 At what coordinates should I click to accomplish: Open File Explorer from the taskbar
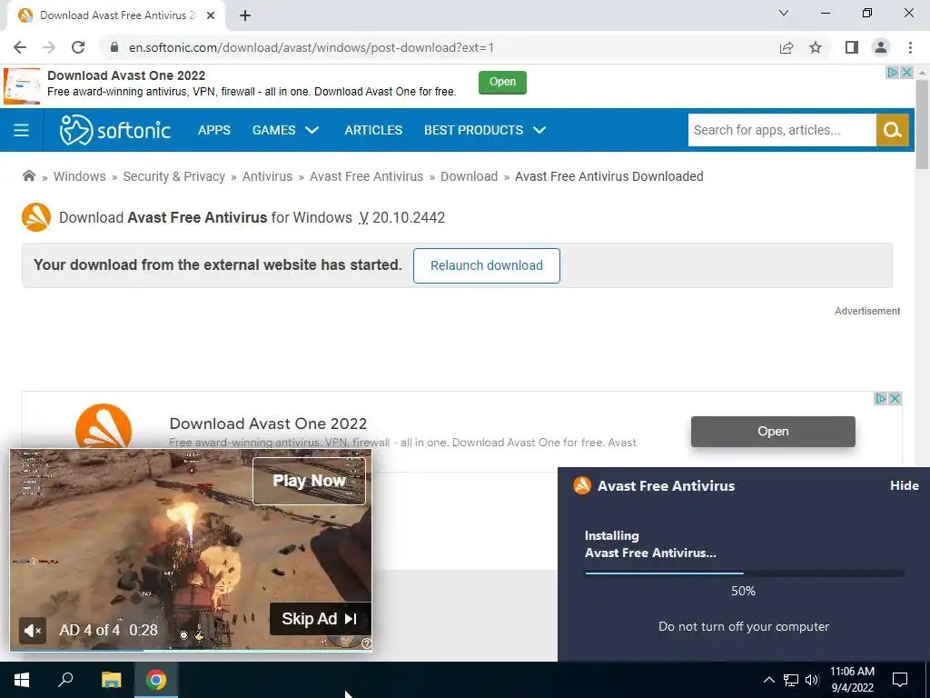tap(111, 680)
